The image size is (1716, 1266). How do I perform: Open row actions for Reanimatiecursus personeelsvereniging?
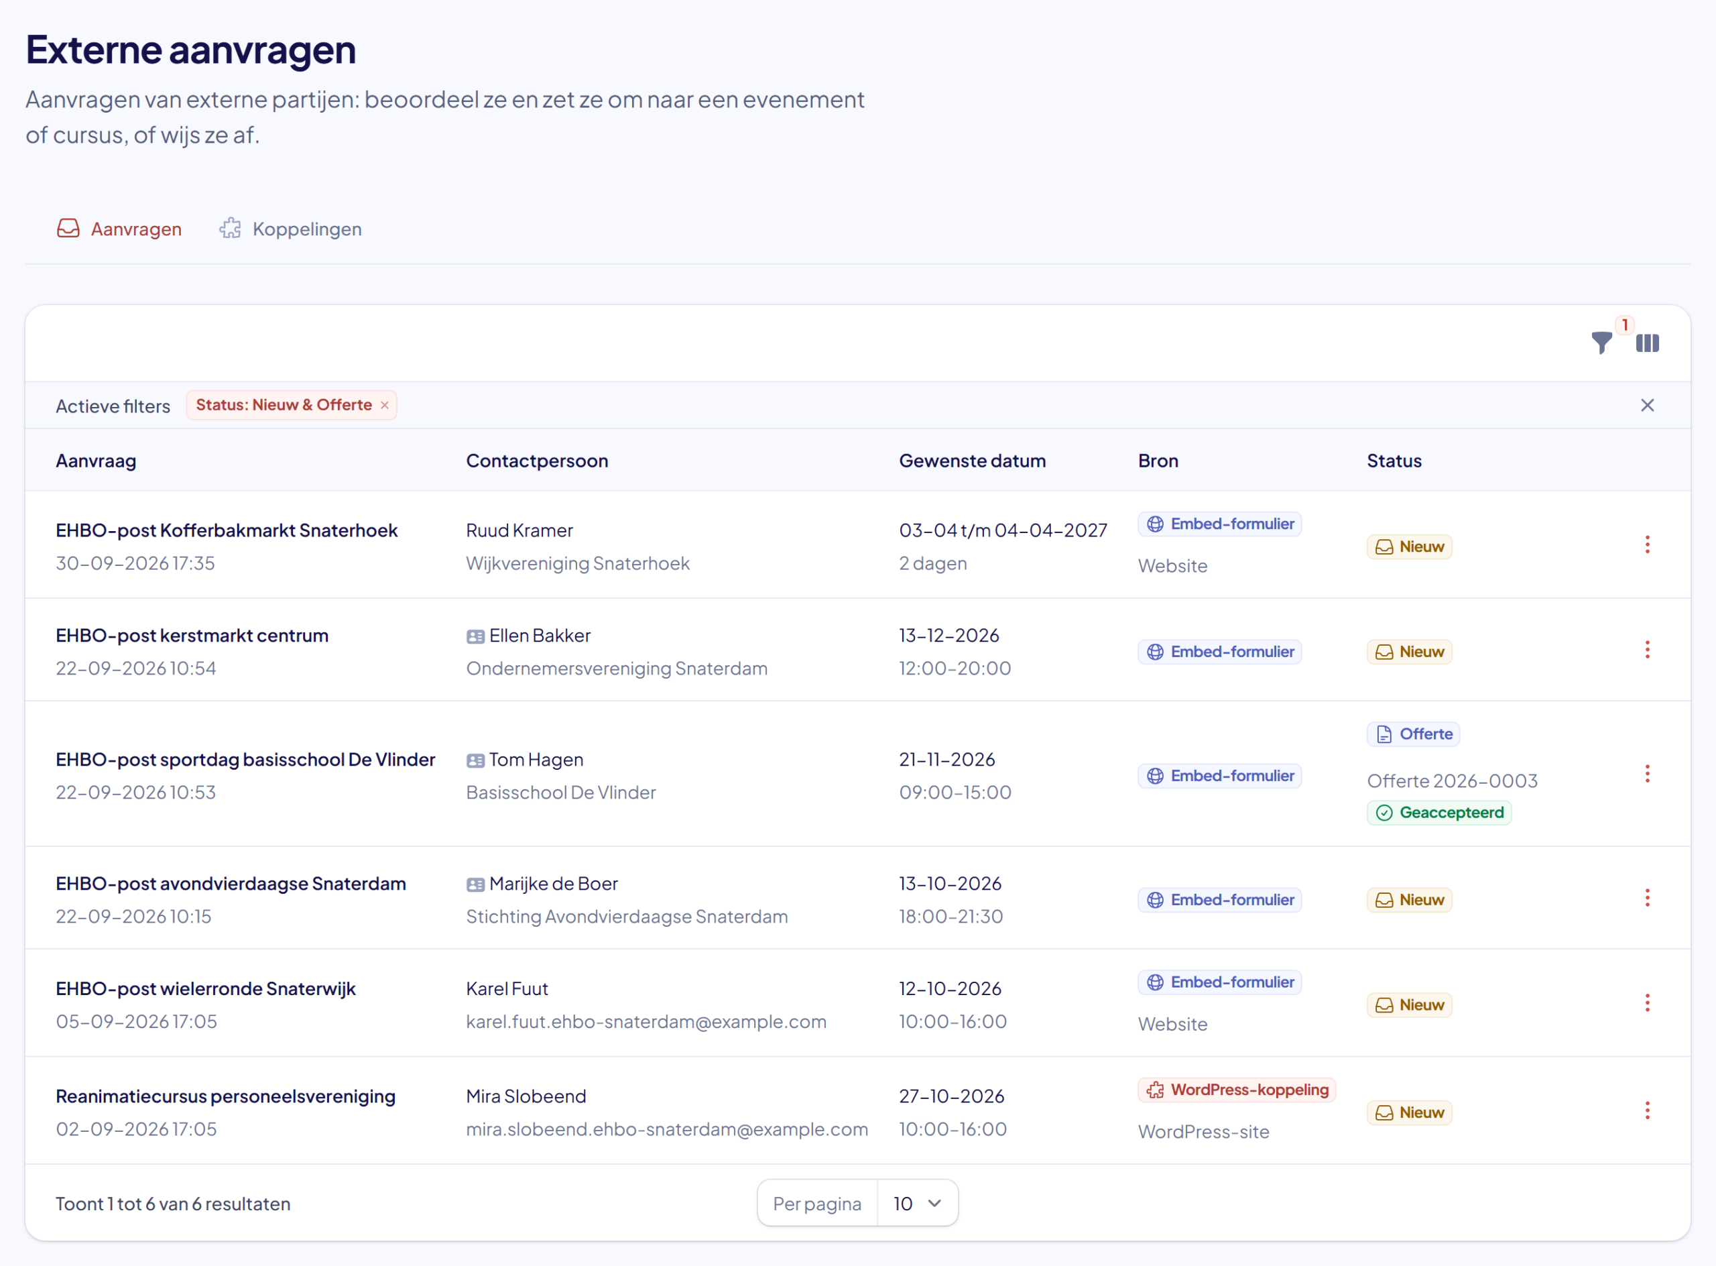coord(1647,1110)
